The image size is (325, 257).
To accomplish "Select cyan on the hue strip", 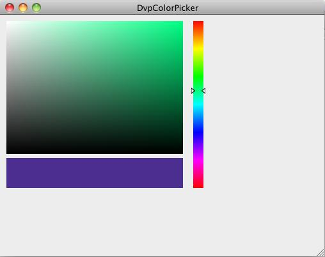I will pyautogui.click(x=198, y=104).
